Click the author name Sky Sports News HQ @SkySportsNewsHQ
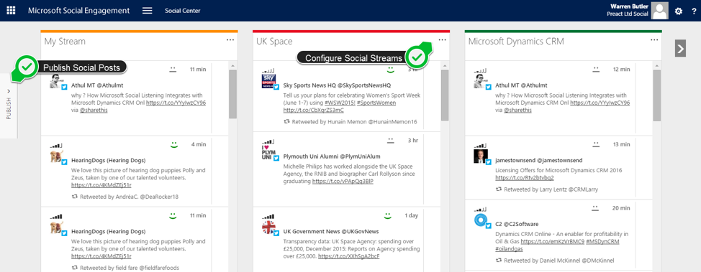This screenshot has width=701, height=272. (x=337, y=85)
